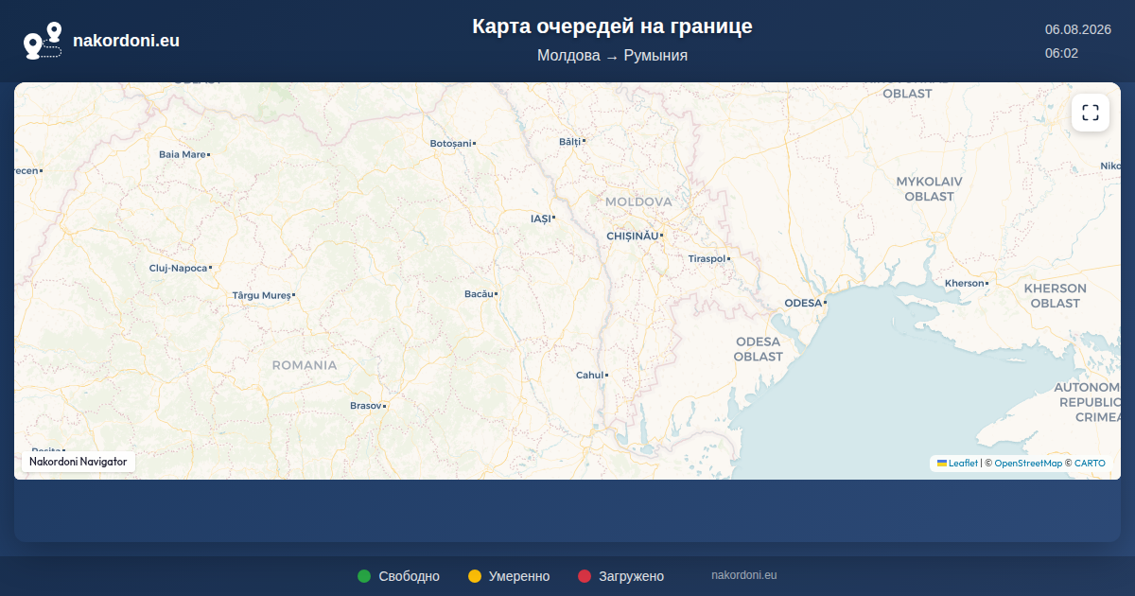Open fullscreen map view button

pyautogui.click(x=1091, y=113)
